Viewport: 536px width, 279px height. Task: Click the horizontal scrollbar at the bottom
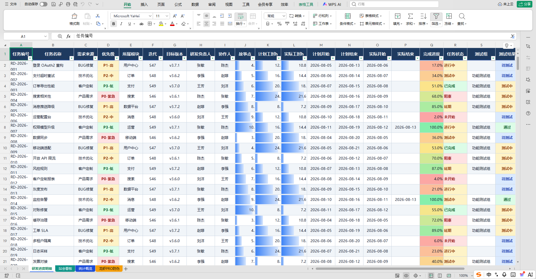tap(390, 269)
